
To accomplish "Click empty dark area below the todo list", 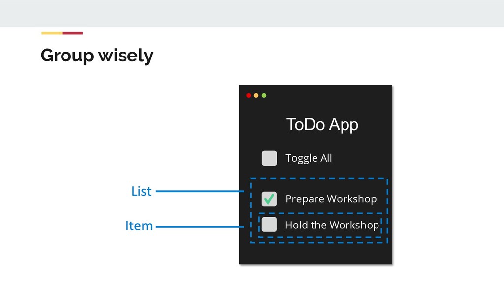I will click(x=315, y=254).
